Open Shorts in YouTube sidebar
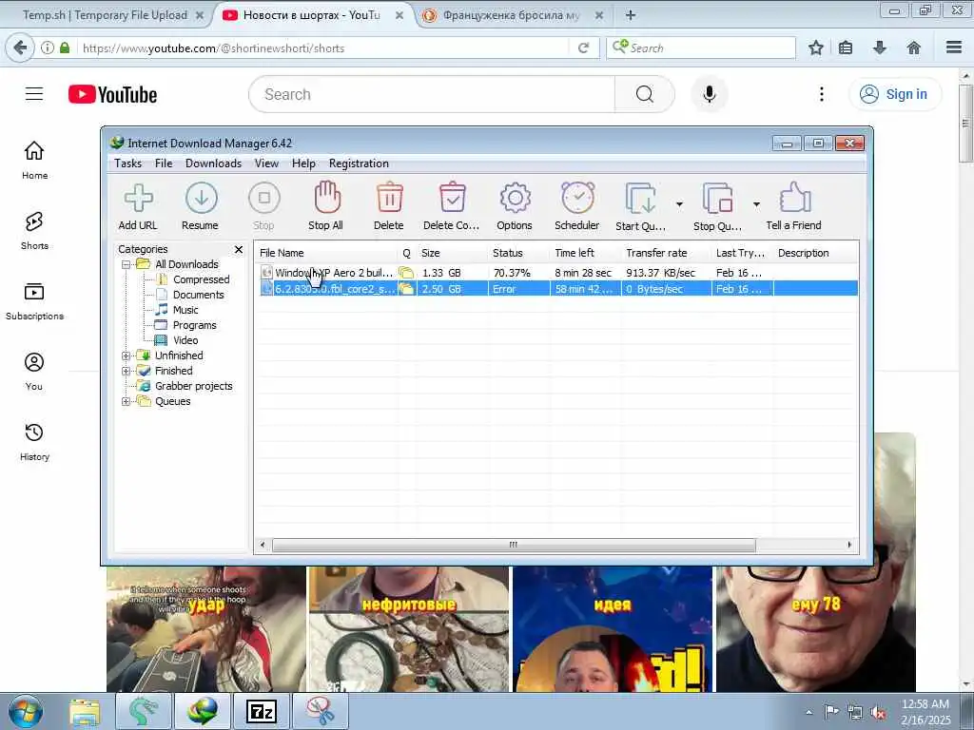This screenshot has height=730, width=974. 34,230
